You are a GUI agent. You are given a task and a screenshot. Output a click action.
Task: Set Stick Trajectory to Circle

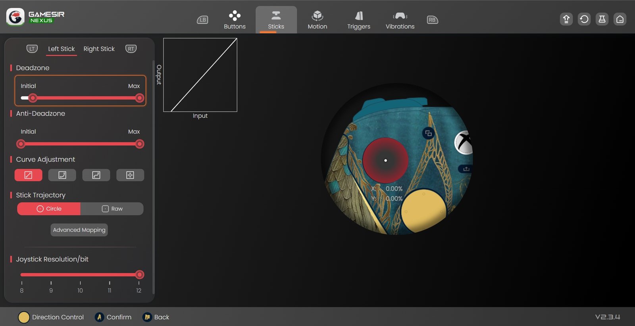coord(49,209)
